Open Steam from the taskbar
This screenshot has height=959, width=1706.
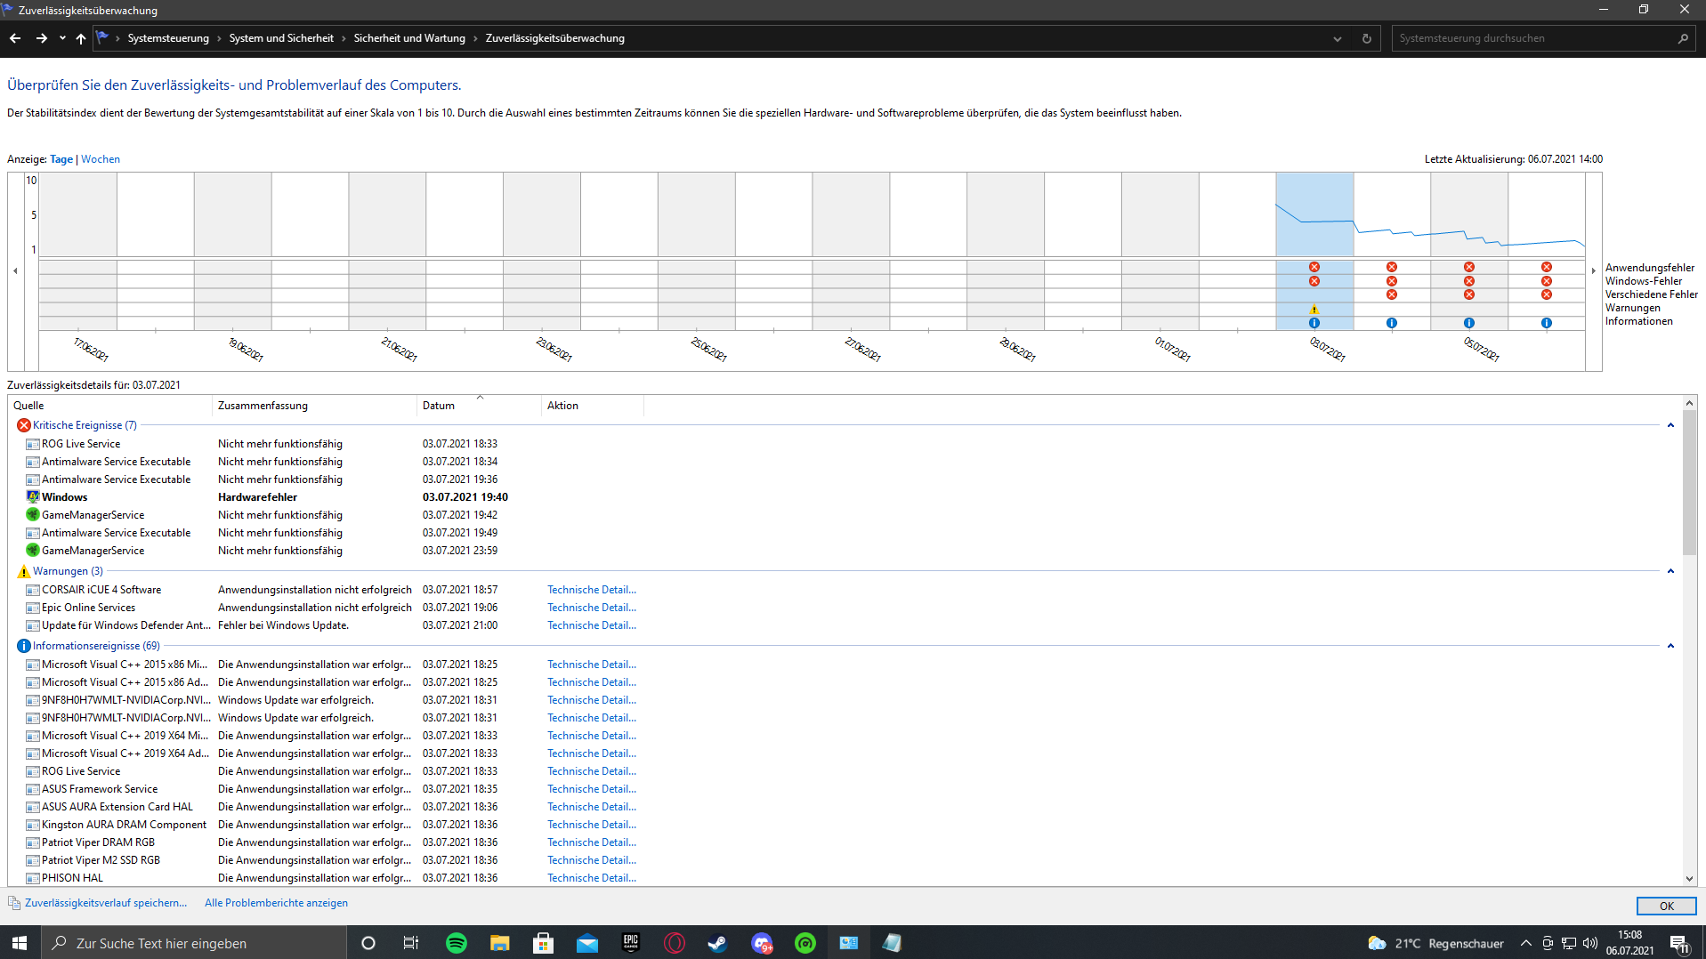coord(718,943)
